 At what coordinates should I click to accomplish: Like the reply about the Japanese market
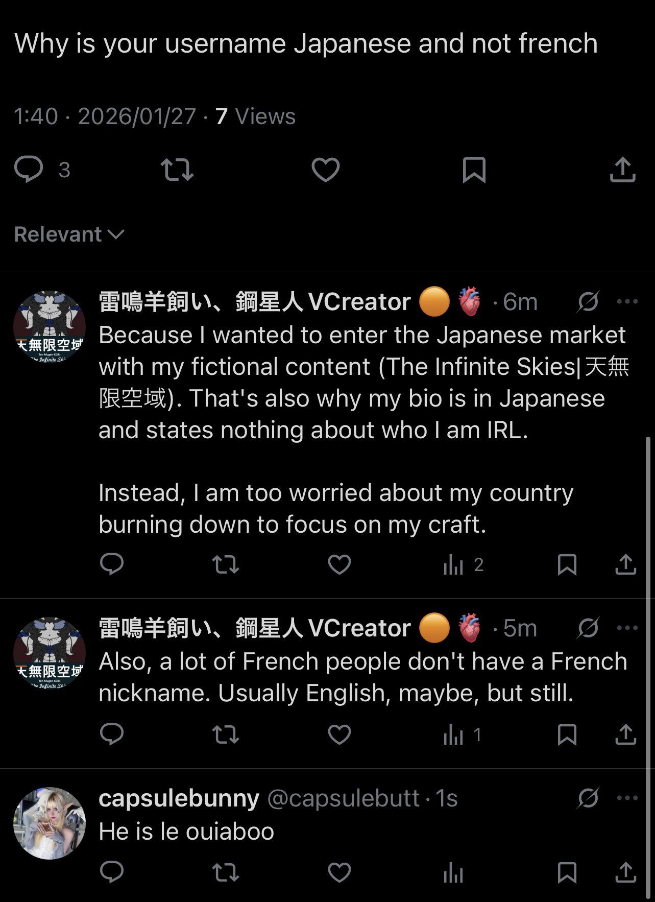coord(339,564)
